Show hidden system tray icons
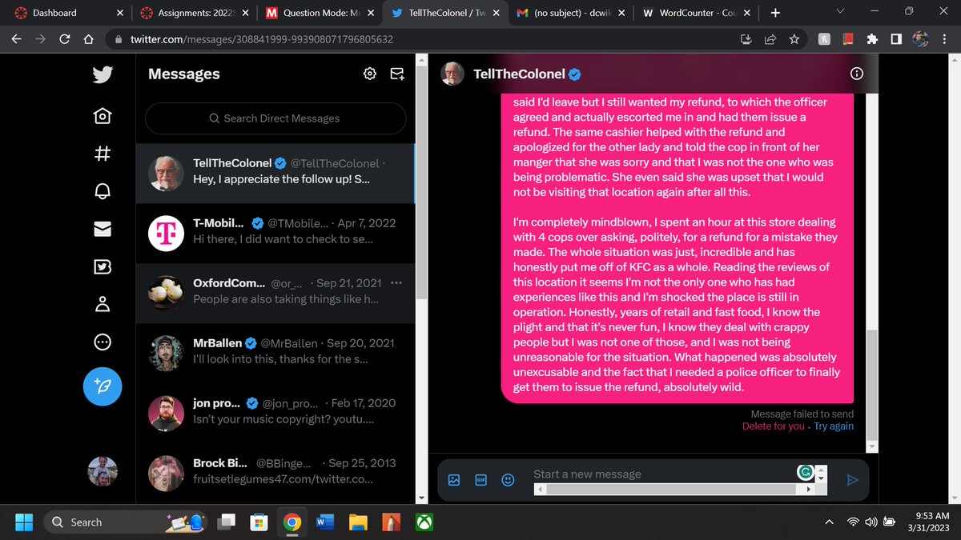961x540 pixels. tap(830, 522)
